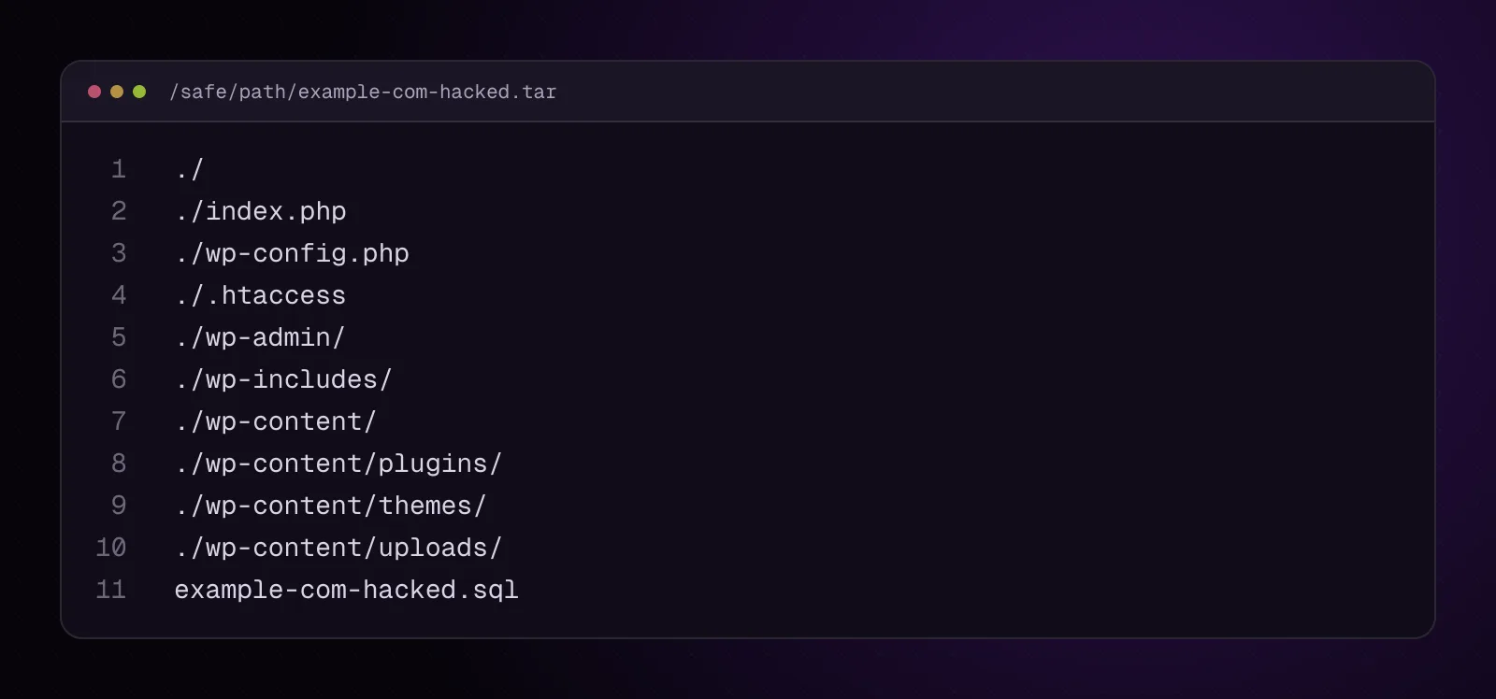Click line number 5 in gutter

click(119, 337)
